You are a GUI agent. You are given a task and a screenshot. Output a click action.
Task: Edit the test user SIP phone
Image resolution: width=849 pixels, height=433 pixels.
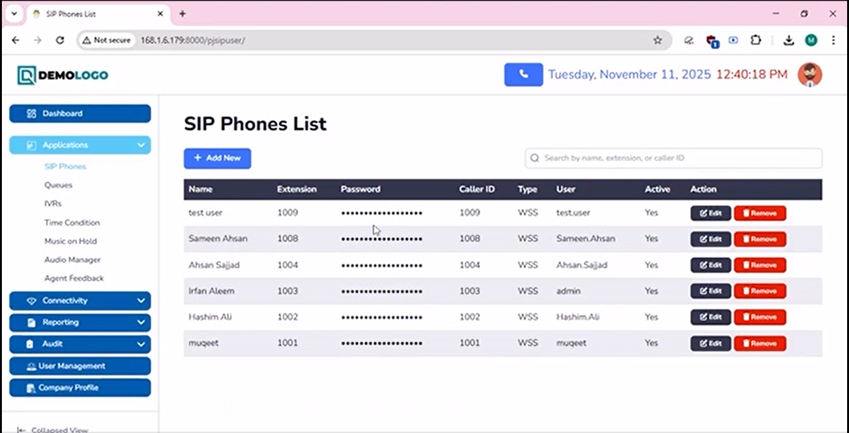tap(711, 213)
